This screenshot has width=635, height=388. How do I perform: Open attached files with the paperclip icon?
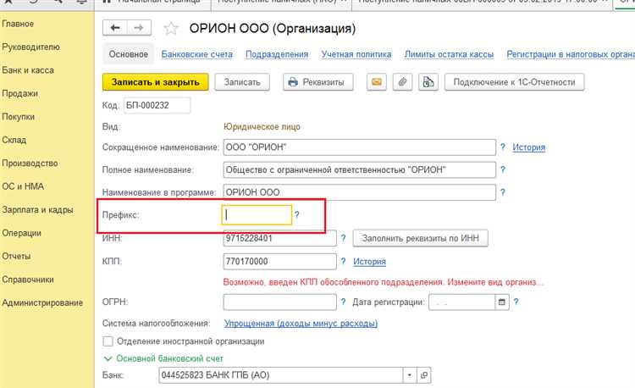[x=402, y=82]
